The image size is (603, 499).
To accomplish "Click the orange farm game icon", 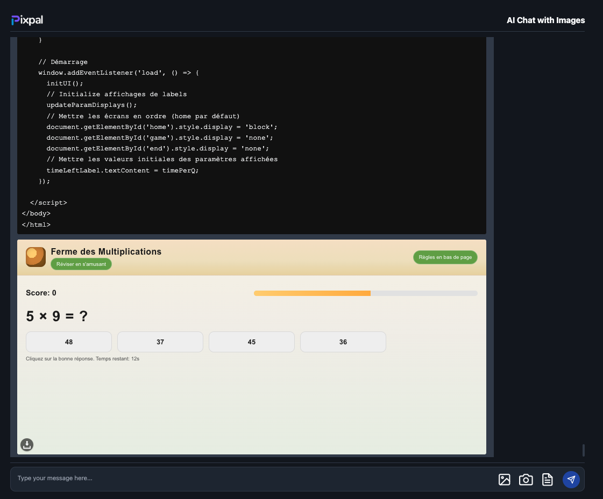I will [36, 257].
